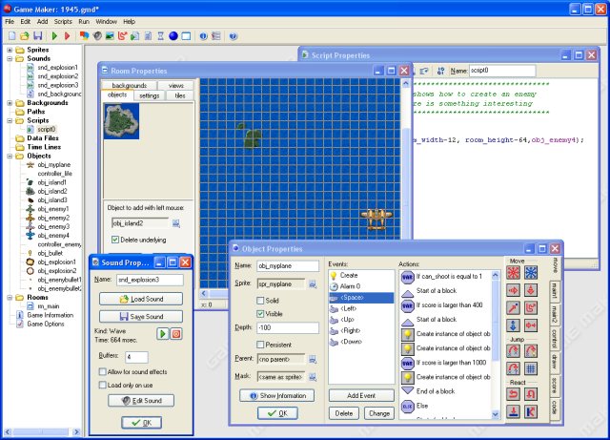Viewport: 610px width, 440px height.
Task: Open the Mask selection menu button
Action: click(x=313, y=377)
